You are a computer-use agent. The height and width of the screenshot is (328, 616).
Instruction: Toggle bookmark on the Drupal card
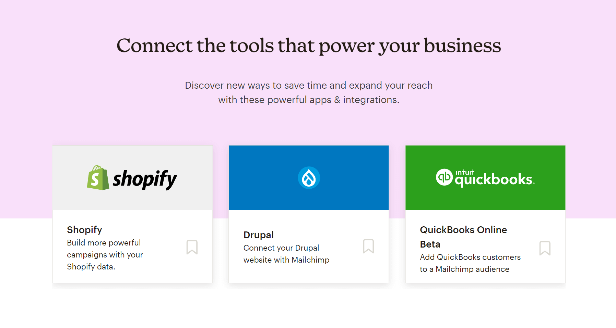[368, 246]
